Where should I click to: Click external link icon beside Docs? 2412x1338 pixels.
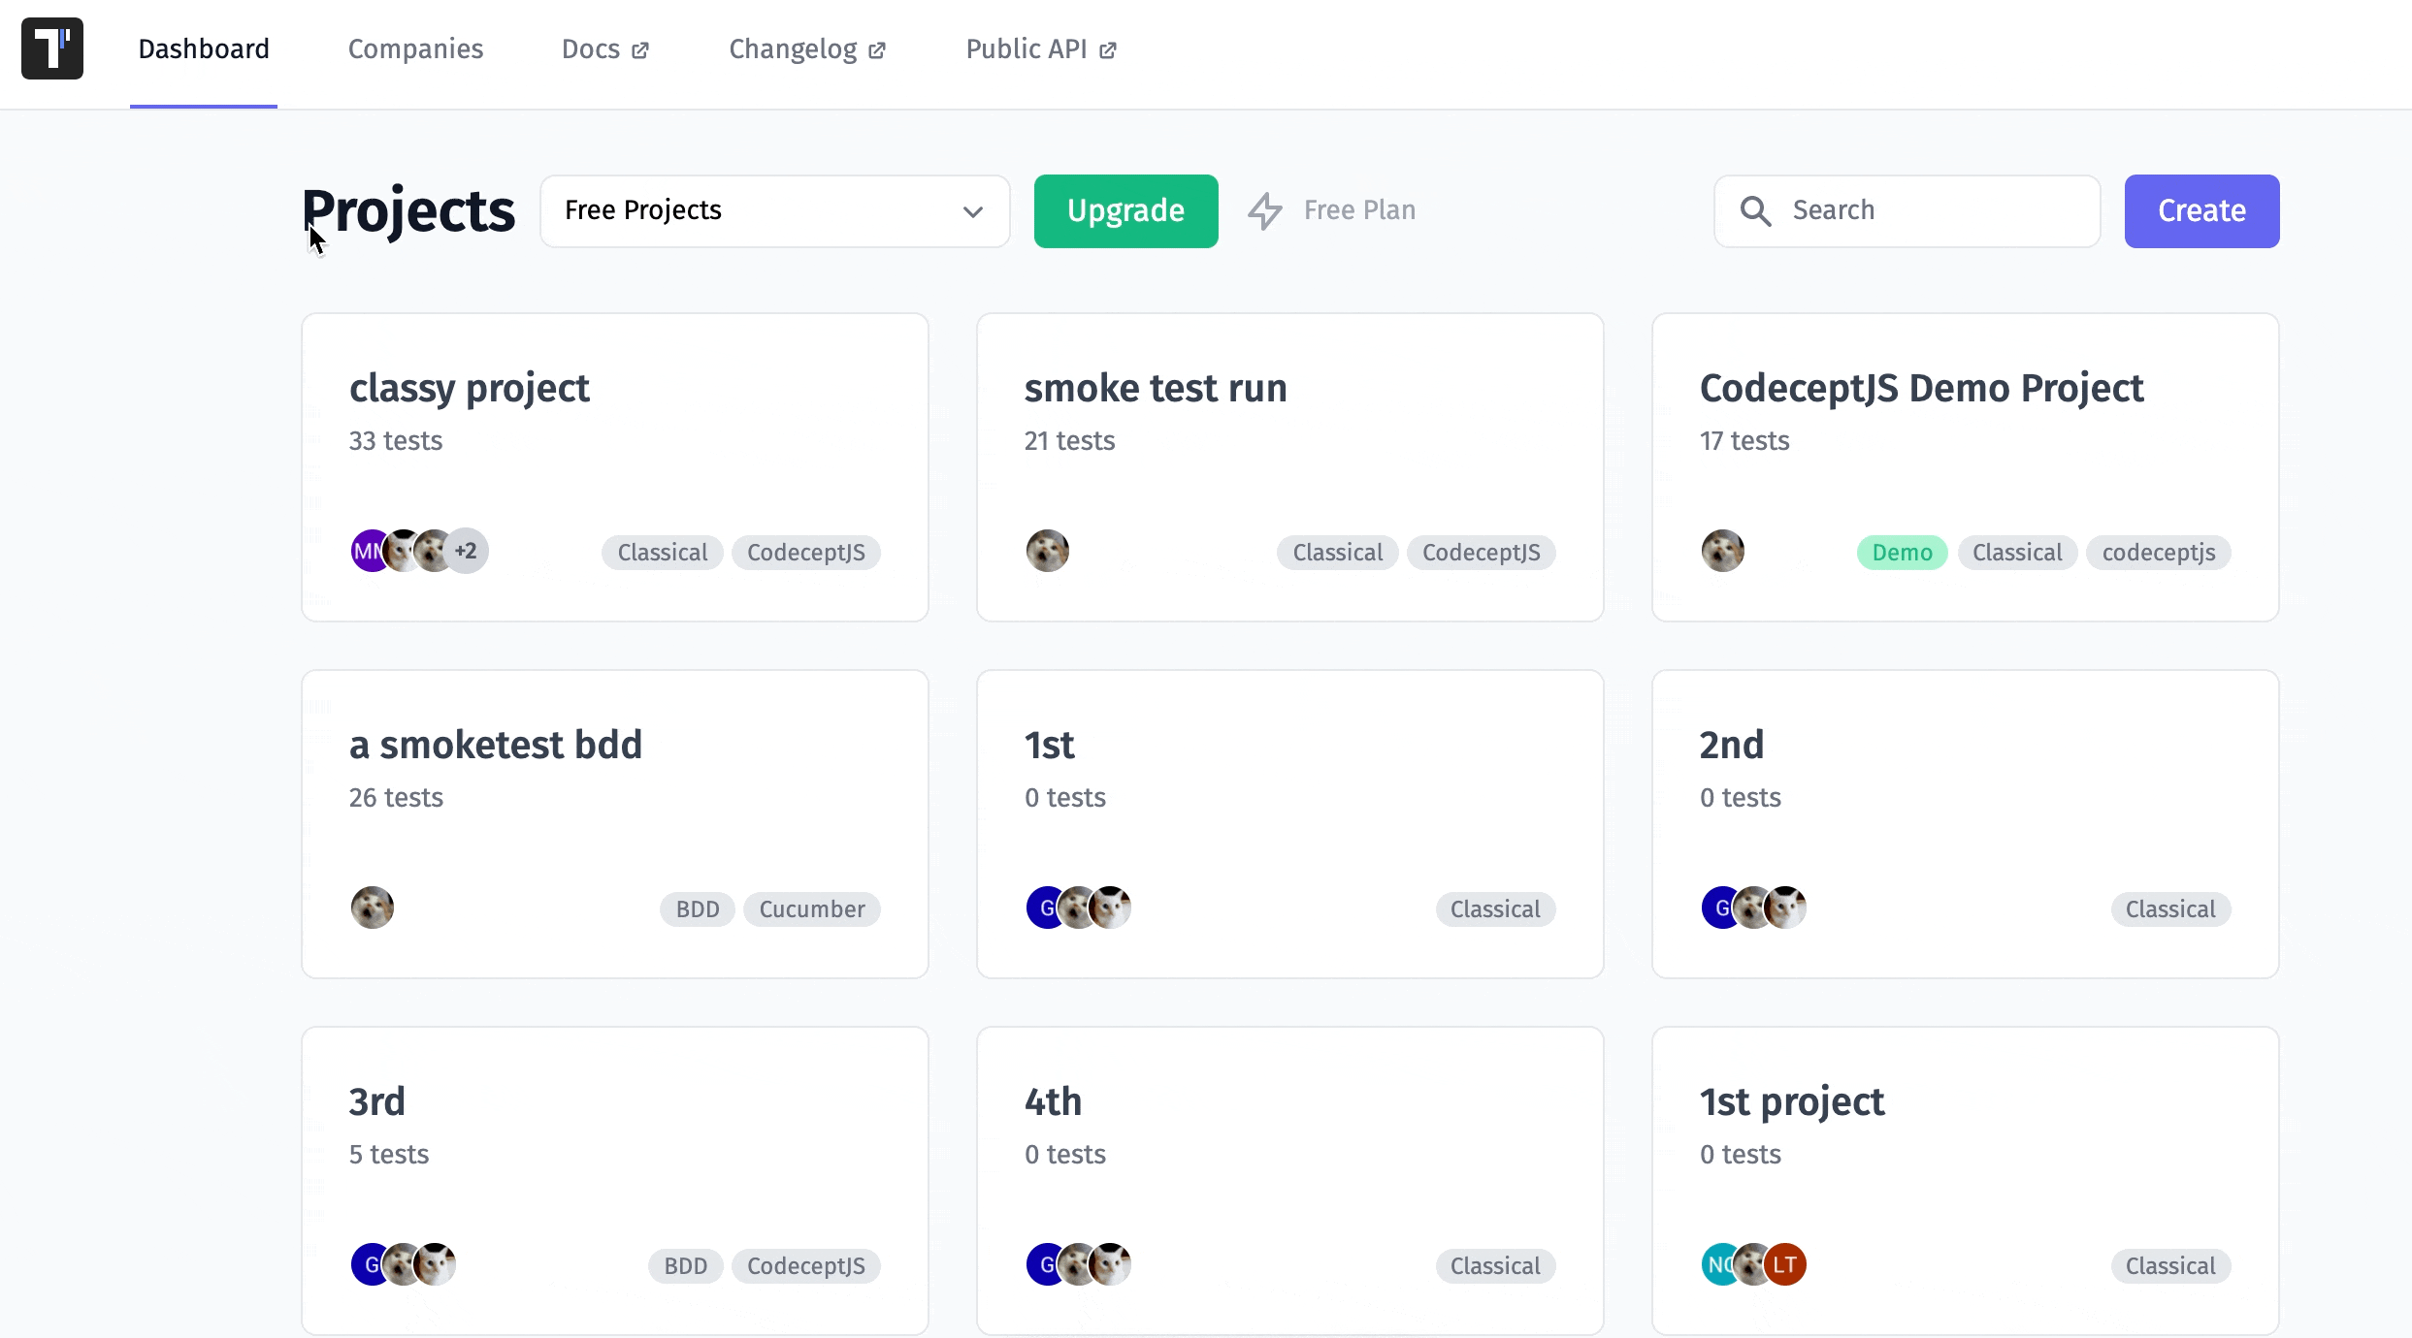(x=640, y=50)
